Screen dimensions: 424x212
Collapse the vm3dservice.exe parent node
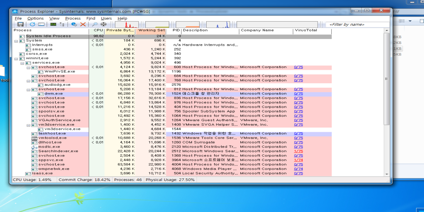[x=28, y=125]
